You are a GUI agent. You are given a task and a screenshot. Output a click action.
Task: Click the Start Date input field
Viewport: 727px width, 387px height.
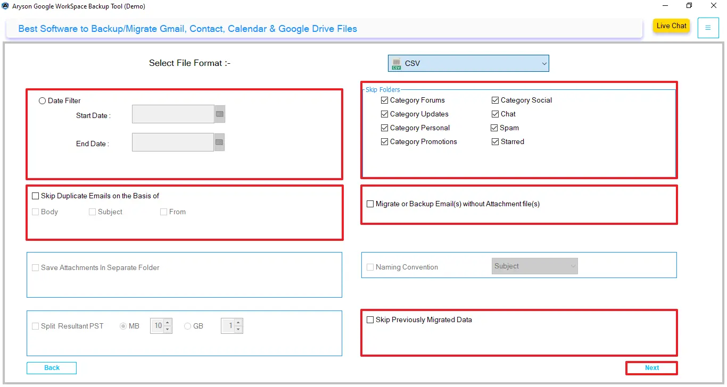pos(173,114)
